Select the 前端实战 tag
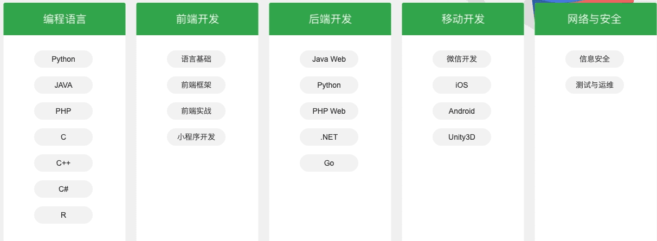657x241 pixels. (x=196, y=111)
